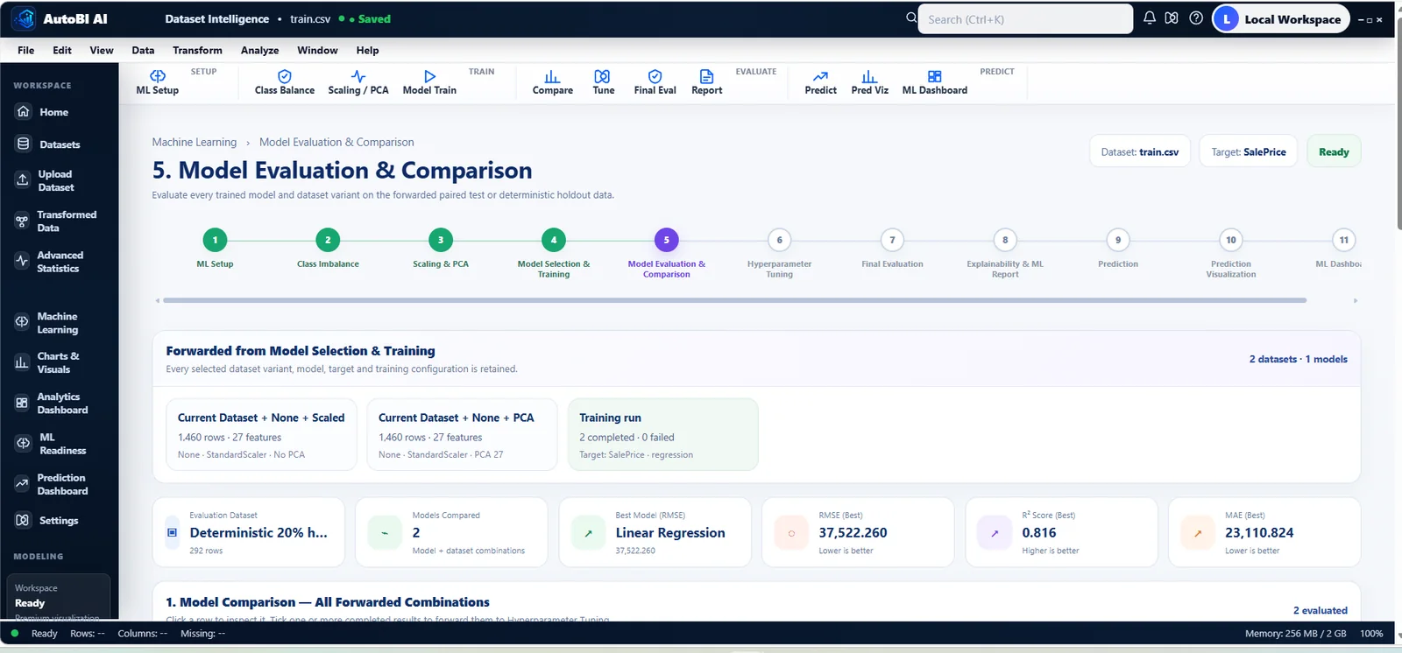Open the File menu

click(x=26, y=50)
